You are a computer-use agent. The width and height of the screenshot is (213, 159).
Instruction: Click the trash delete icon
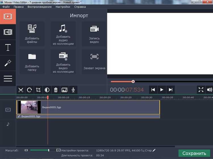[x=56, y=90]
